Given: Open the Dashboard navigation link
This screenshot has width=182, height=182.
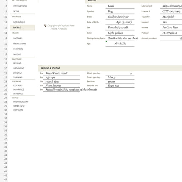Looking at the screenshot, I should (19, 22).
